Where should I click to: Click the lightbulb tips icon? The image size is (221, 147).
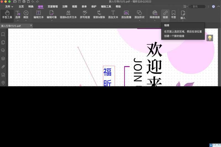coord(210,38)
